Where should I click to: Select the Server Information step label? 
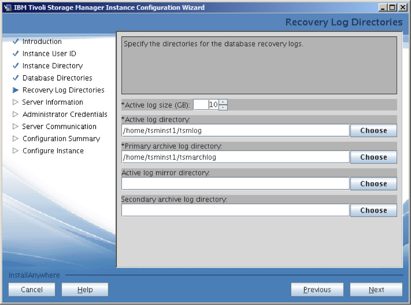[x=53, y=102]
